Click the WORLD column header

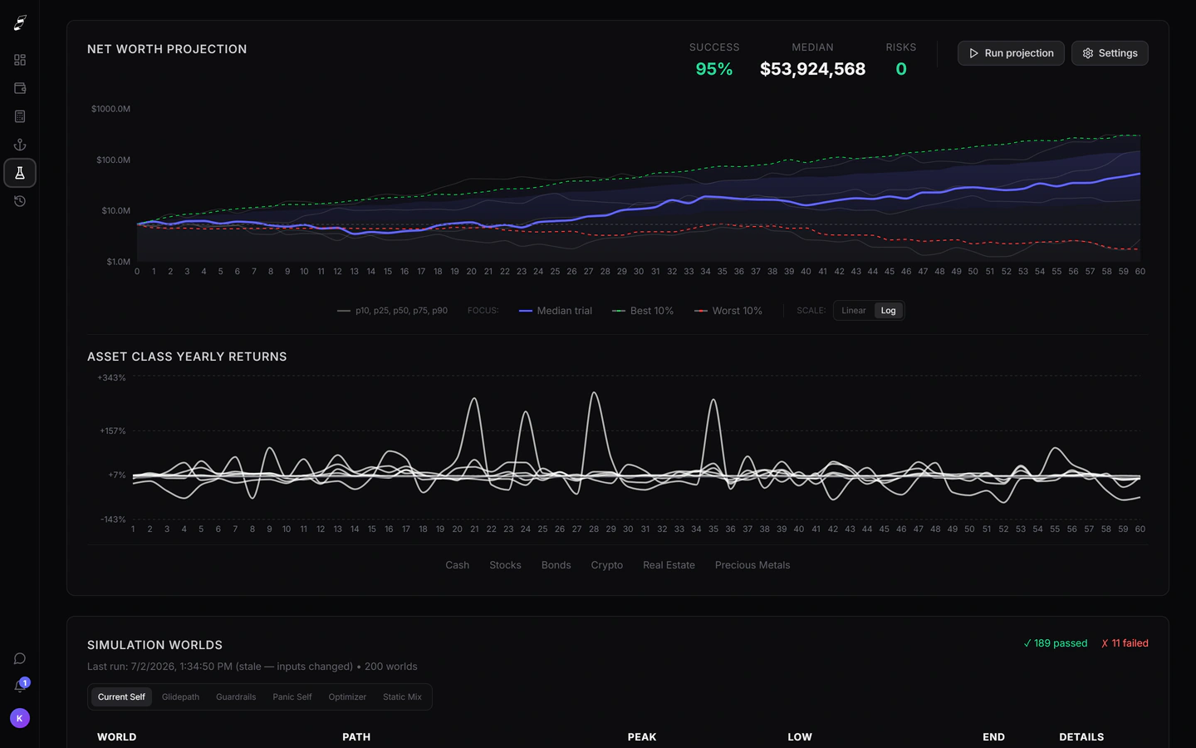click(x=116, y=737)
